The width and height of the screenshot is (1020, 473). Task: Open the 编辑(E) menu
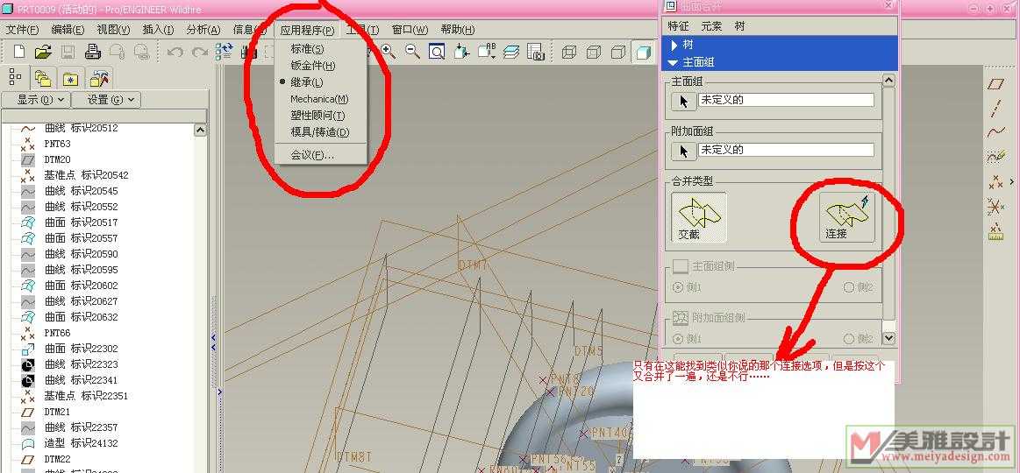click(68, 30)
